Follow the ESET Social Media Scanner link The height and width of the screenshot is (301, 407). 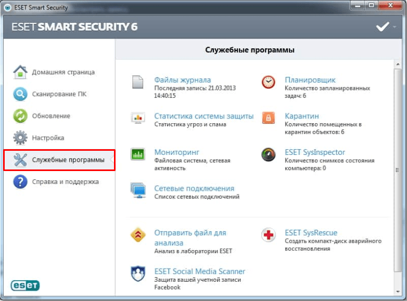199,271
